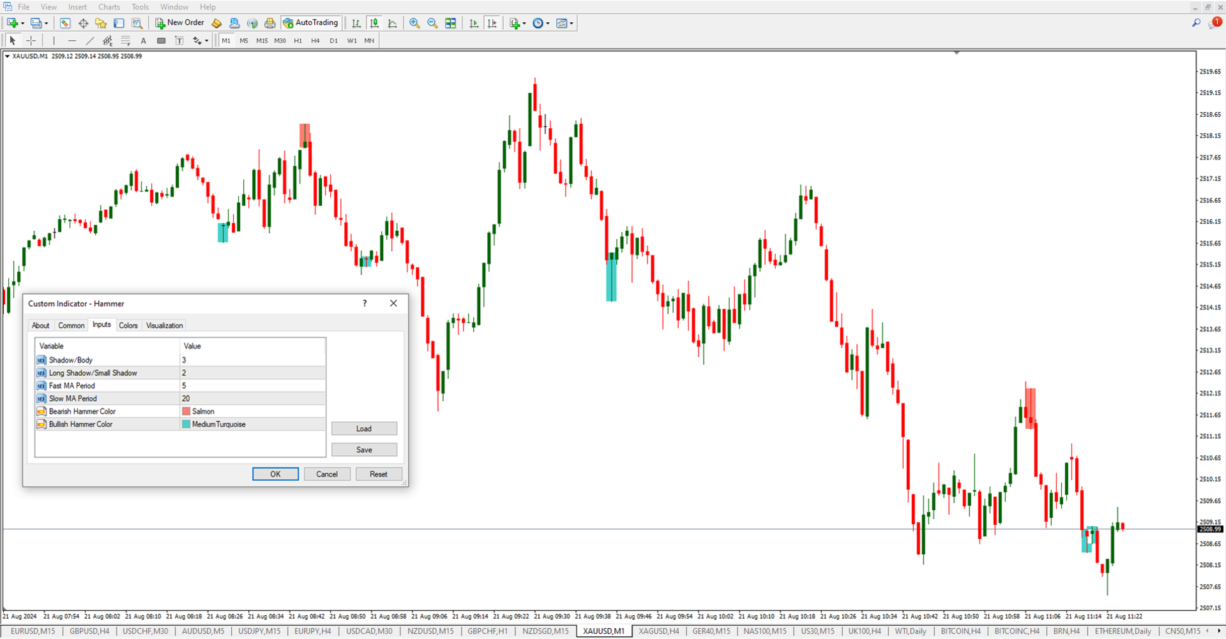Select the Crosshair tool
This screenshot has width=1226, height=639.
pyautogui.click(x=31, y=40)
